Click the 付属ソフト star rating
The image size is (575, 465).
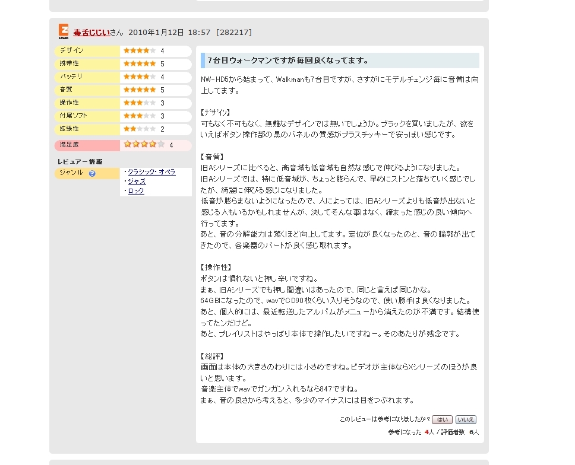(140, 116)
